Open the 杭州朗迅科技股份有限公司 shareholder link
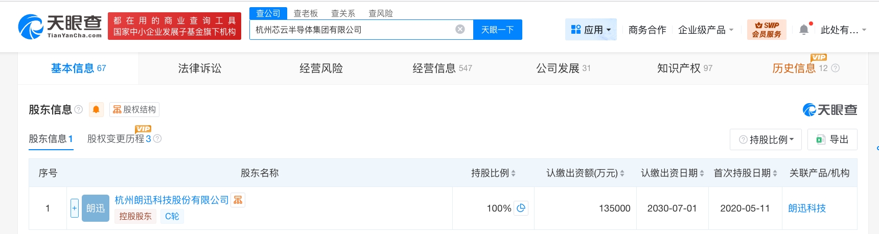Screen dimensions: 879x234 [172, 200]
